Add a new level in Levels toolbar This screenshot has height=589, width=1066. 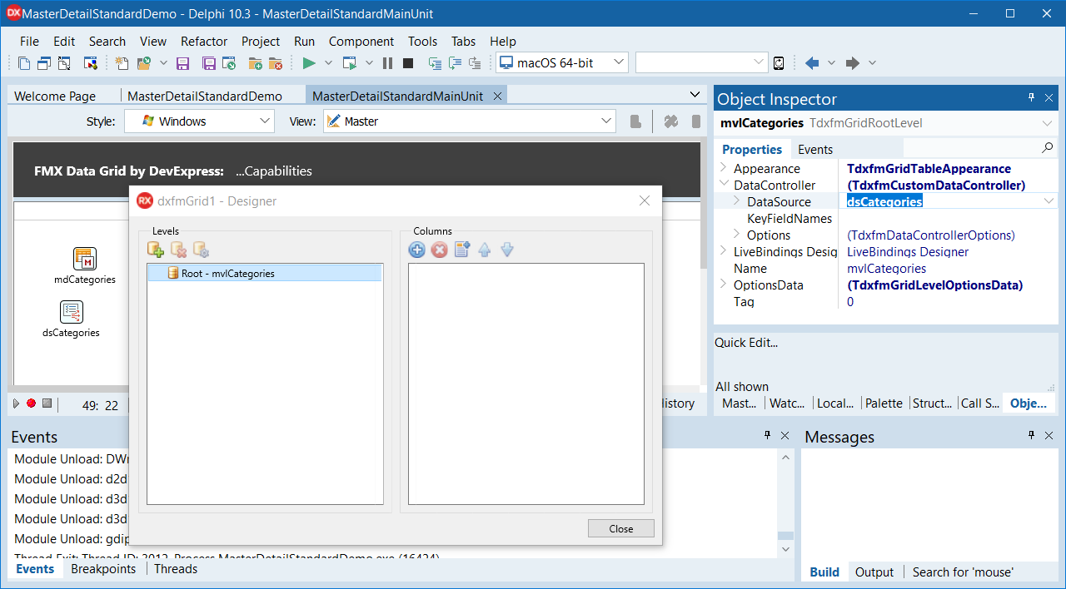pos(155,249)
